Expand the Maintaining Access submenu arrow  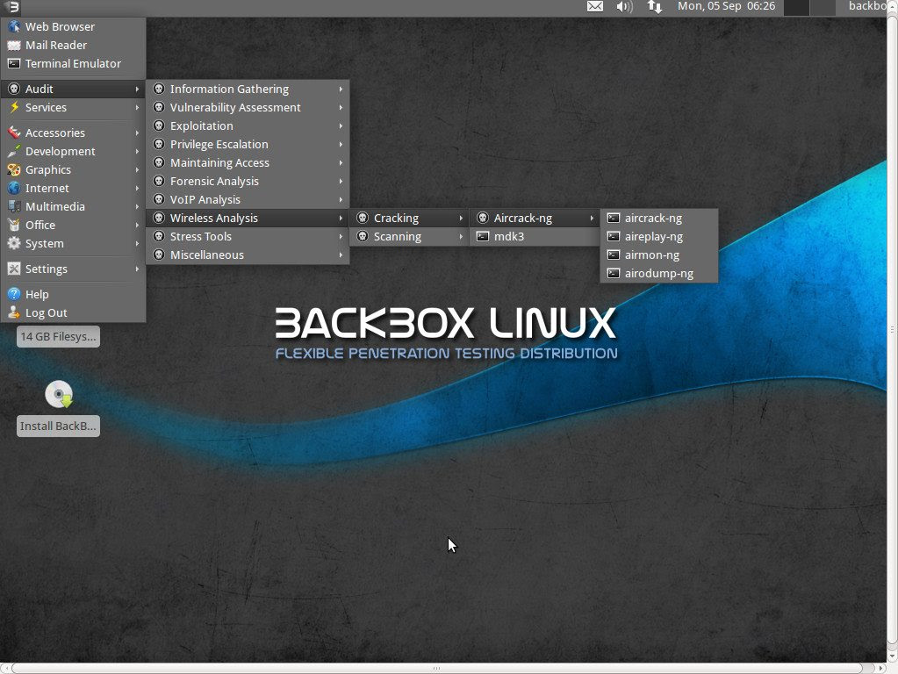click(x=341, y=162)
